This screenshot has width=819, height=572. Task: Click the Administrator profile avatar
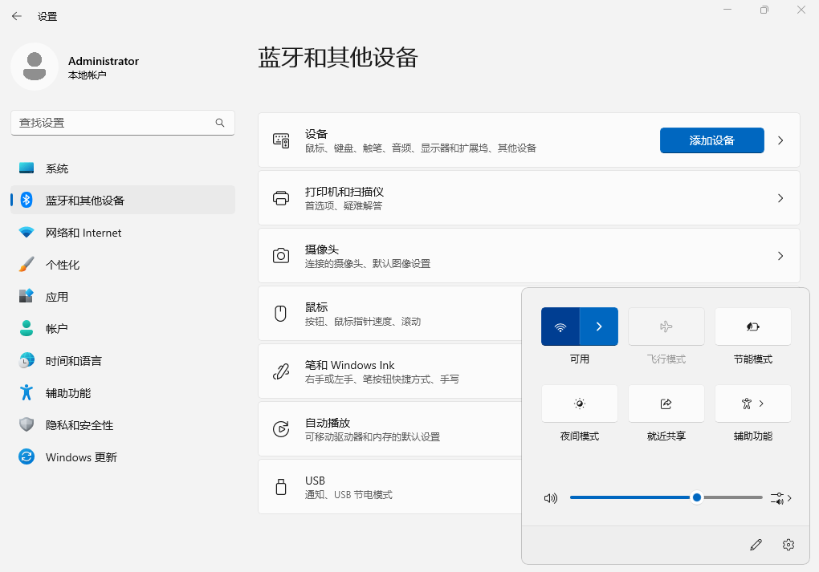tap(35, 67)
